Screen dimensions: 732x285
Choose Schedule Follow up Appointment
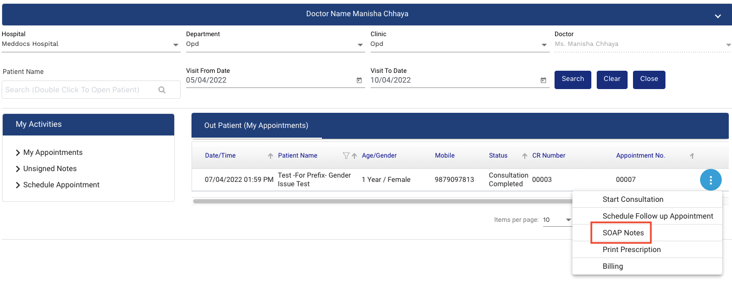(x=647, y=216)
